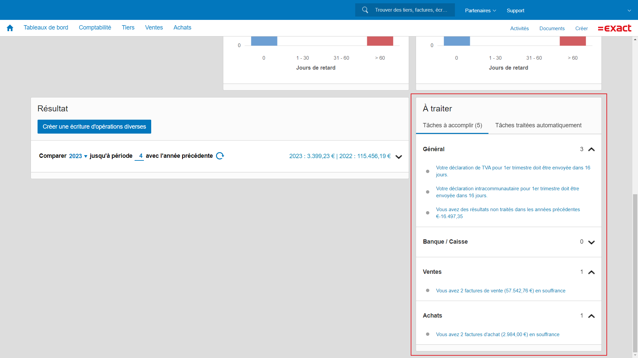Screen dimensions: 638x358
Task: Open the Partenaires dropdown menu
Action: [x=480, y=11]
